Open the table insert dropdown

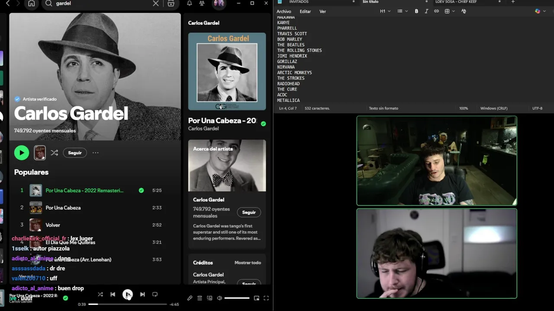(450, 11)
